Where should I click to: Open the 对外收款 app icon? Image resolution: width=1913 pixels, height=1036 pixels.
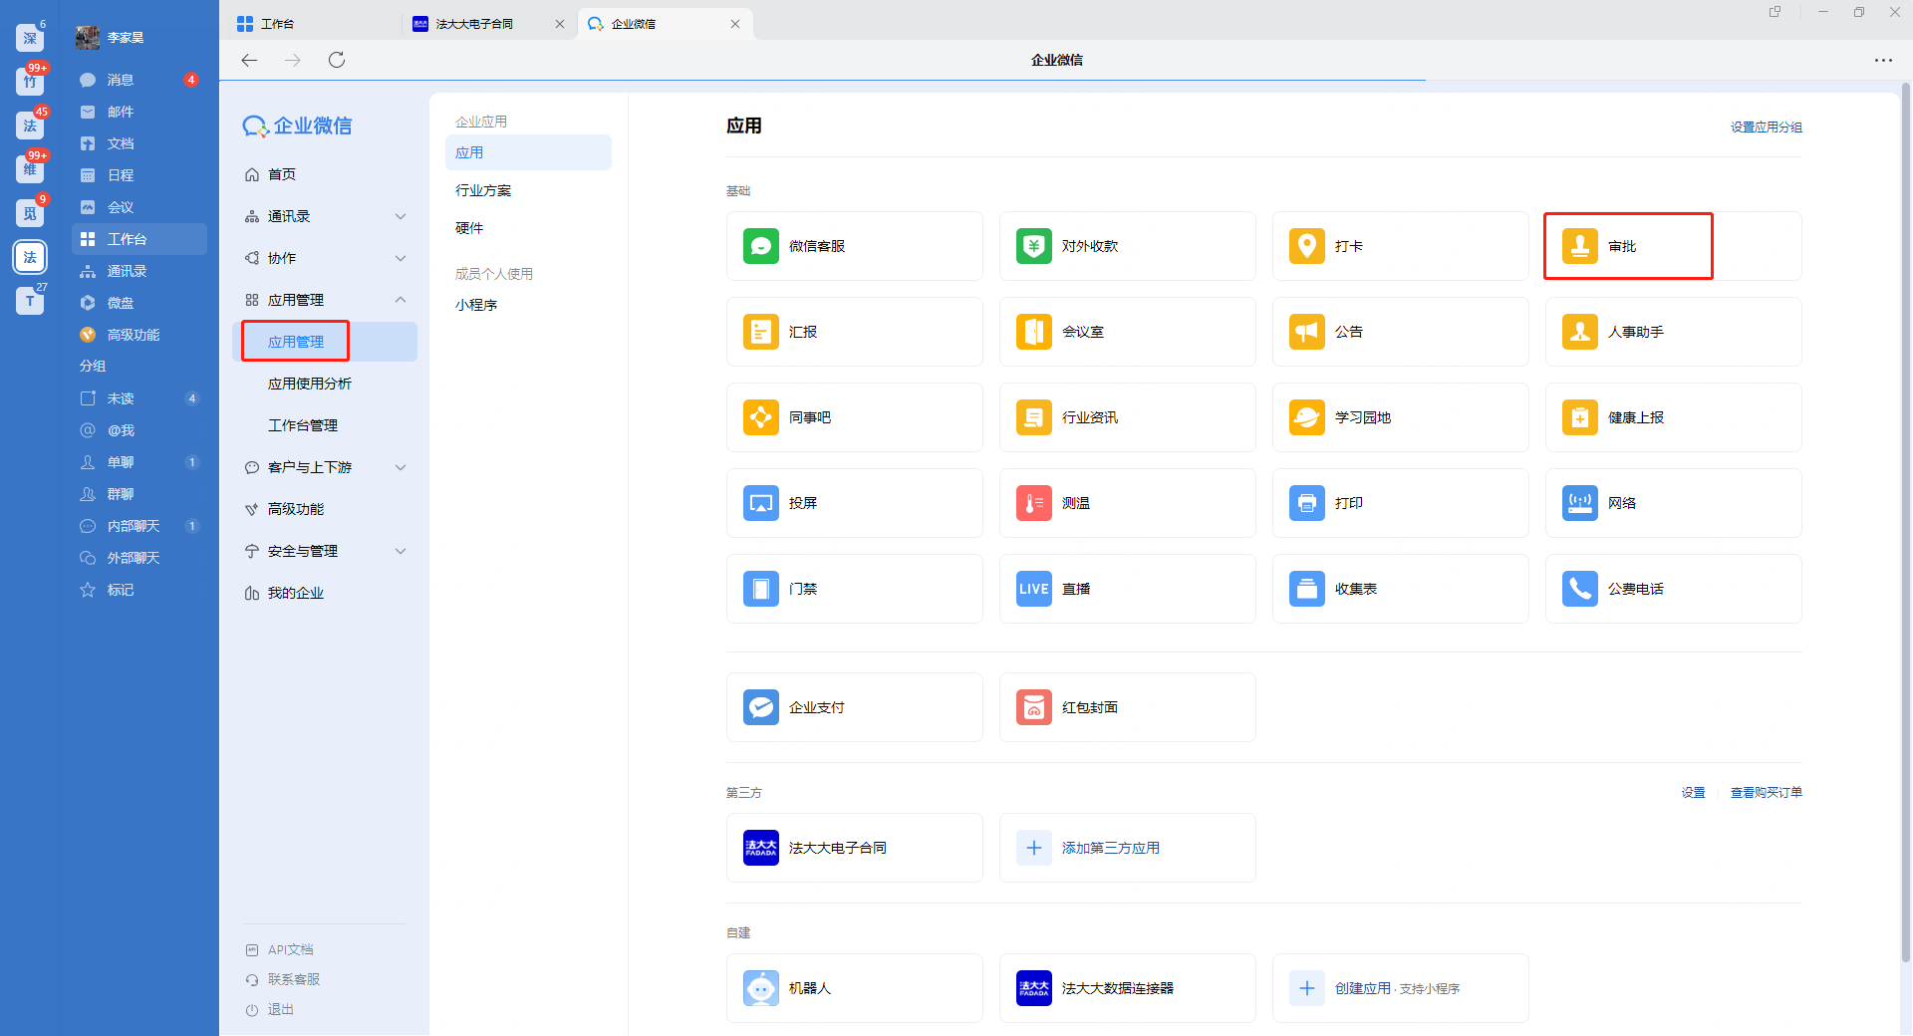(1033, 246)
